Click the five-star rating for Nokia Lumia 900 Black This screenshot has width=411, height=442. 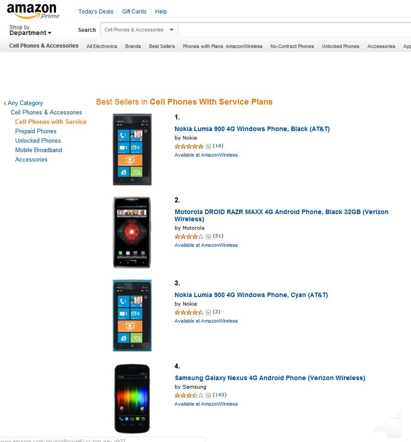188,146
